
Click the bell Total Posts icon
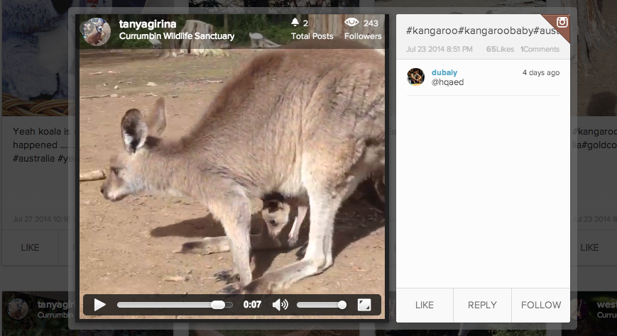(295, 22)
